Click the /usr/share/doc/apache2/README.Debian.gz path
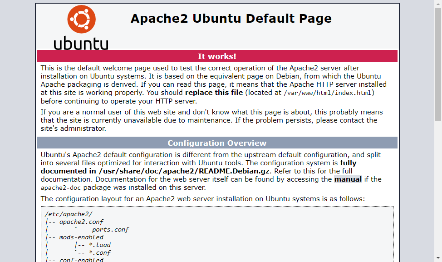442x262 pixels. [x=184, y=171]
